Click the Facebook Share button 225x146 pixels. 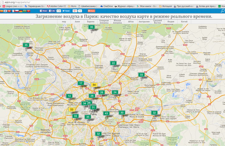point(44,11)
